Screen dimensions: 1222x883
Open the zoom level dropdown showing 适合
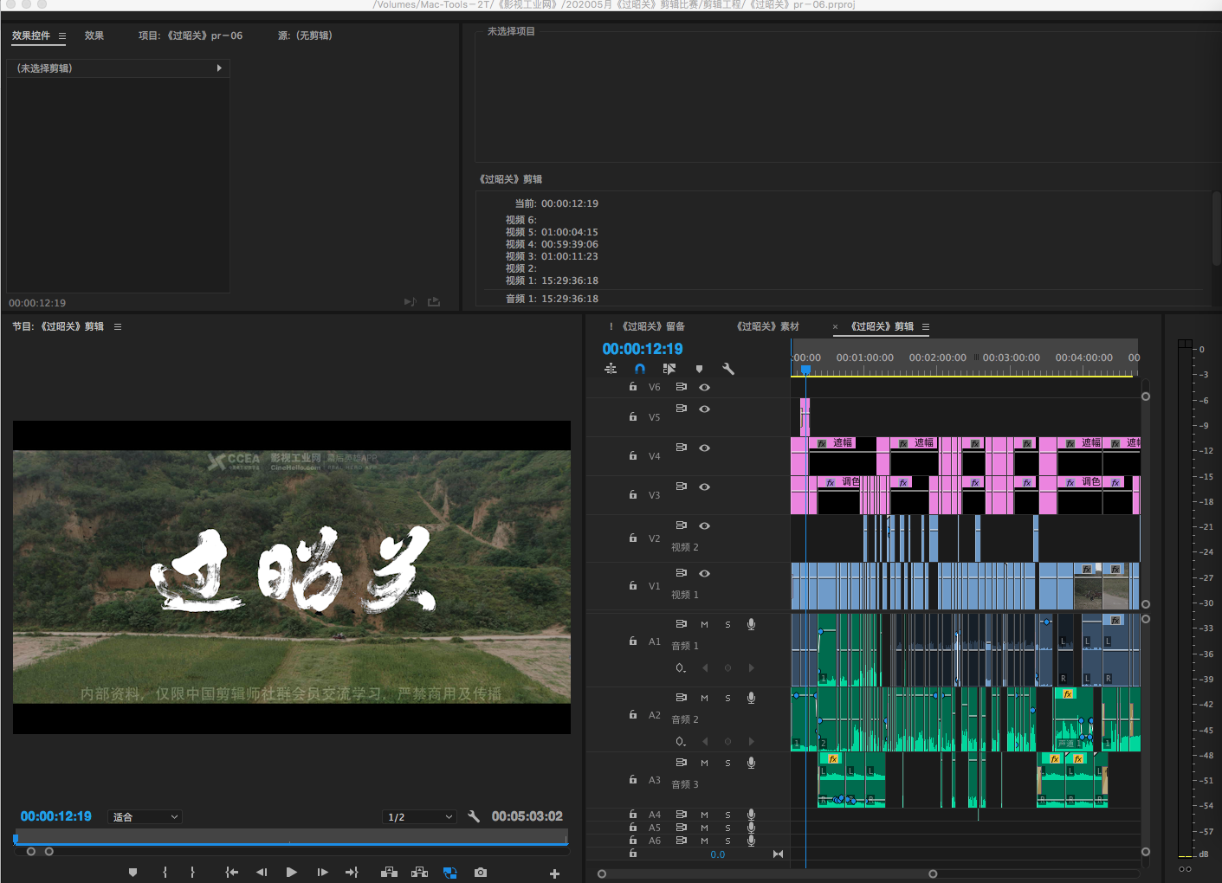point(145,817)
